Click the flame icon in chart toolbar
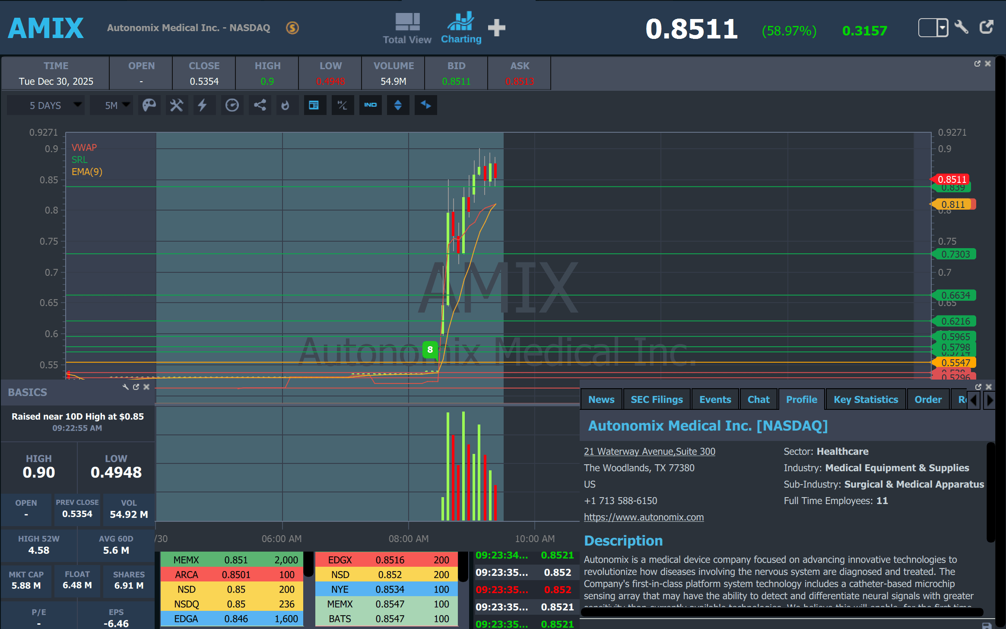This screenshot has height=629, width=1006. pyautogui.click(x=285, y=105)
